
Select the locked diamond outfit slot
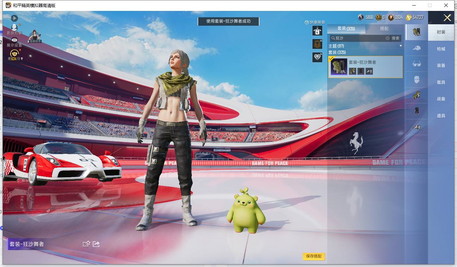(317, 57)
